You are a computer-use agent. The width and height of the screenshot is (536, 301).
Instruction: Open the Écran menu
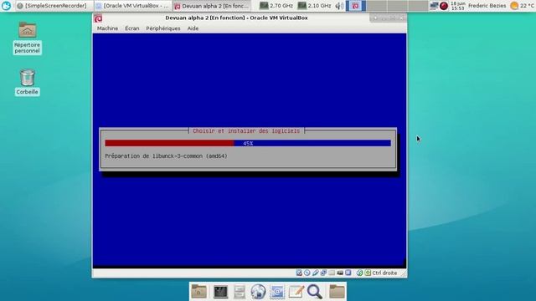tap(132, 28)
